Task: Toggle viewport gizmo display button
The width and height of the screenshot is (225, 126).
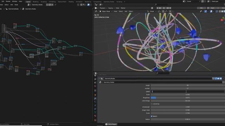Action: pos(206,12)
